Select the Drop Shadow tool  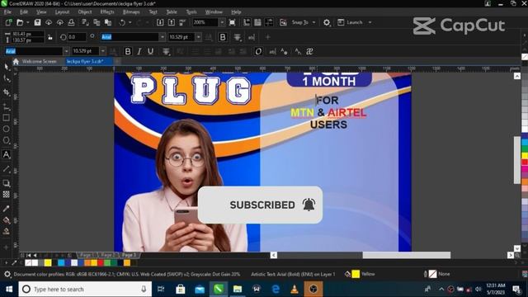click(6, 183)
